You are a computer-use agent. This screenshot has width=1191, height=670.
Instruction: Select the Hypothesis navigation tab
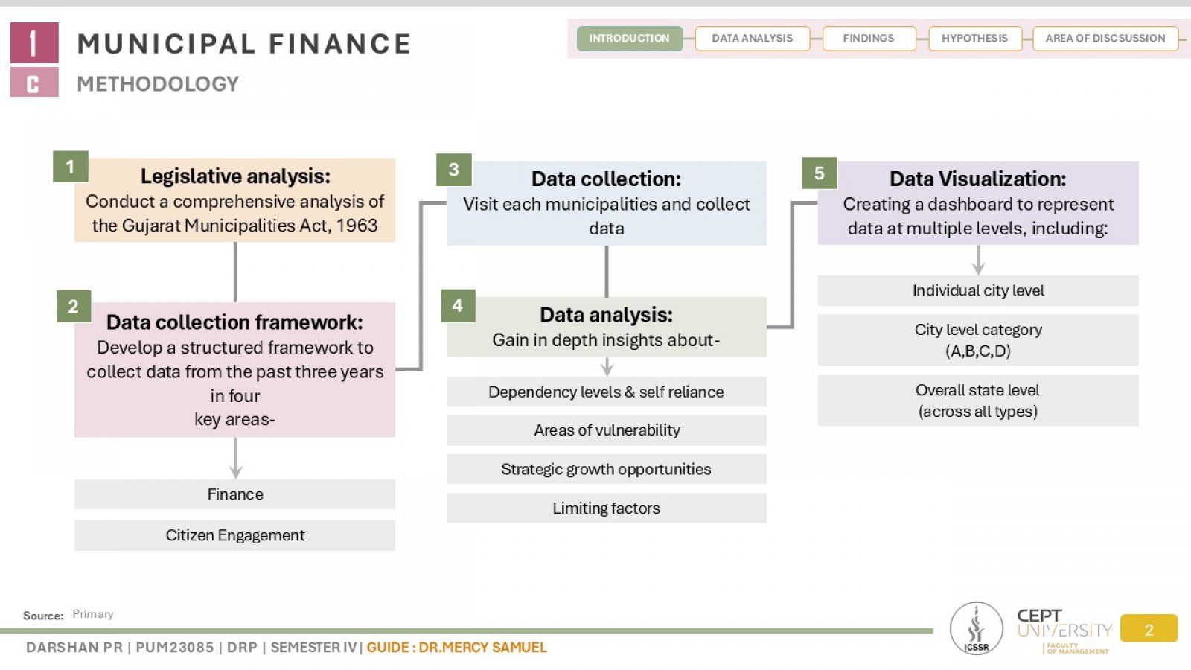974,38
